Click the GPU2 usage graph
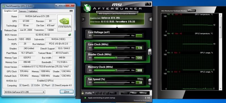The height and width of the screenshot is (103, 226). click(190, 81)
